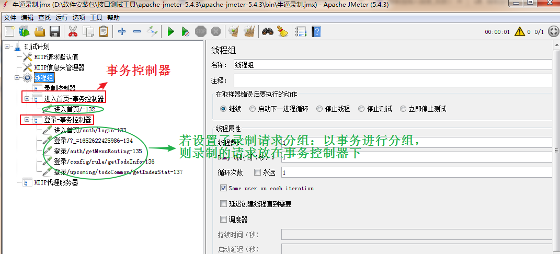The image size is (560, 254).
Task: Open the 运行 menu
Action: click(61, 17)
